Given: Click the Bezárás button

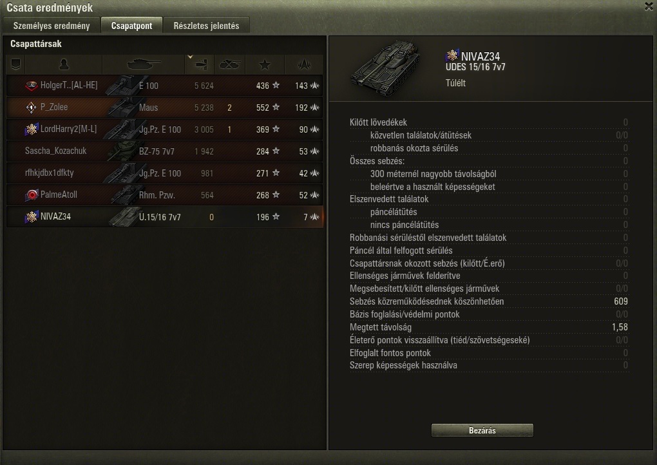Looking at the screenshot, I should [482, 430].
